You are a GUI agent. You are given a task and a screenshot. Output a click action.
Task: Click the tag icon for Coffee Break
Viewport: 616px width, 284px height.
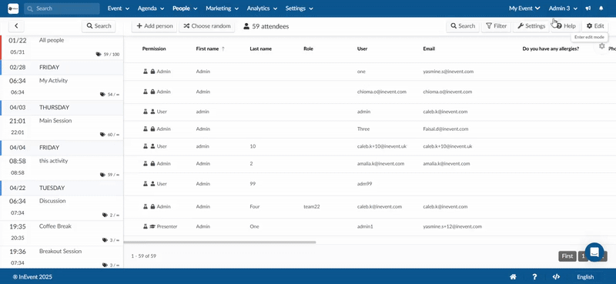105,240
